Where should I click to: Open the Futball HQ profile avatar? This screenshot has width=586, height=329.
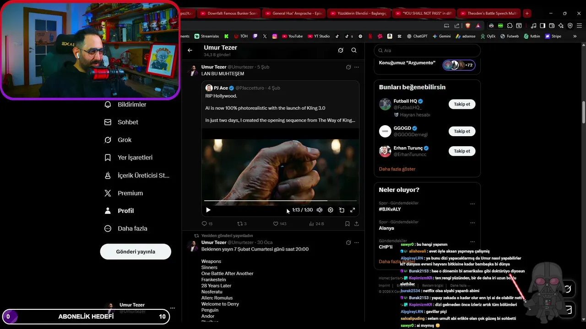coord(385,104)
